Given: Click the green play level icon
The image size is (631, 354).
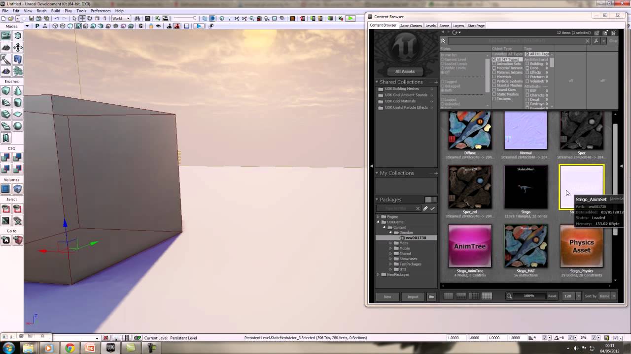Looking at the screenshot, I should point(350,19).
